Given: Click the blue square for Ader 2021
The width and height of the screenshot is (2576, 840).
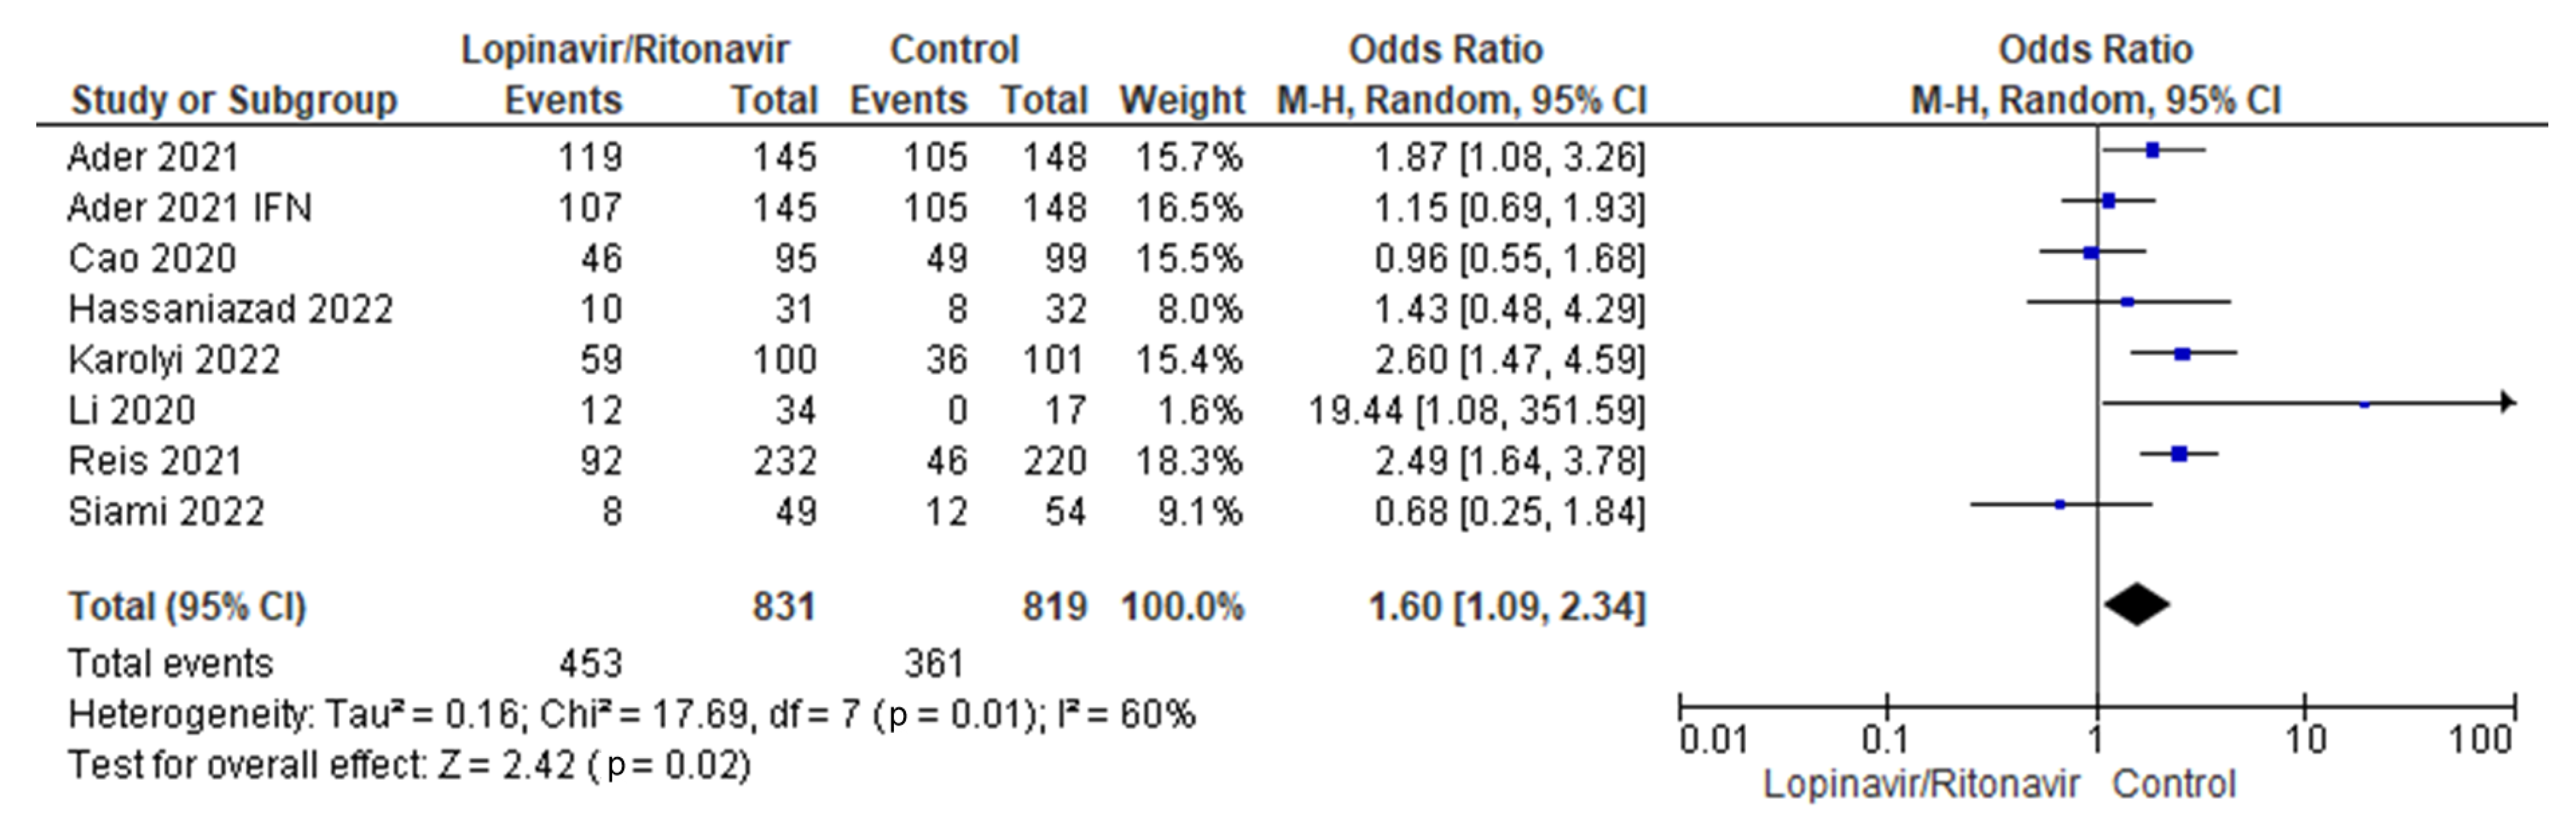Looking at the screenshot, I should point(2153,151).
